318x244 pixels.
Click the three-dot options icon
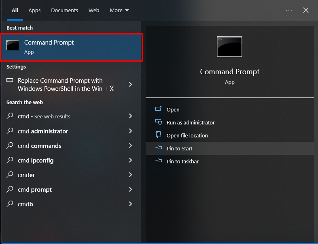pyautogui.click(x=289, y=10)
